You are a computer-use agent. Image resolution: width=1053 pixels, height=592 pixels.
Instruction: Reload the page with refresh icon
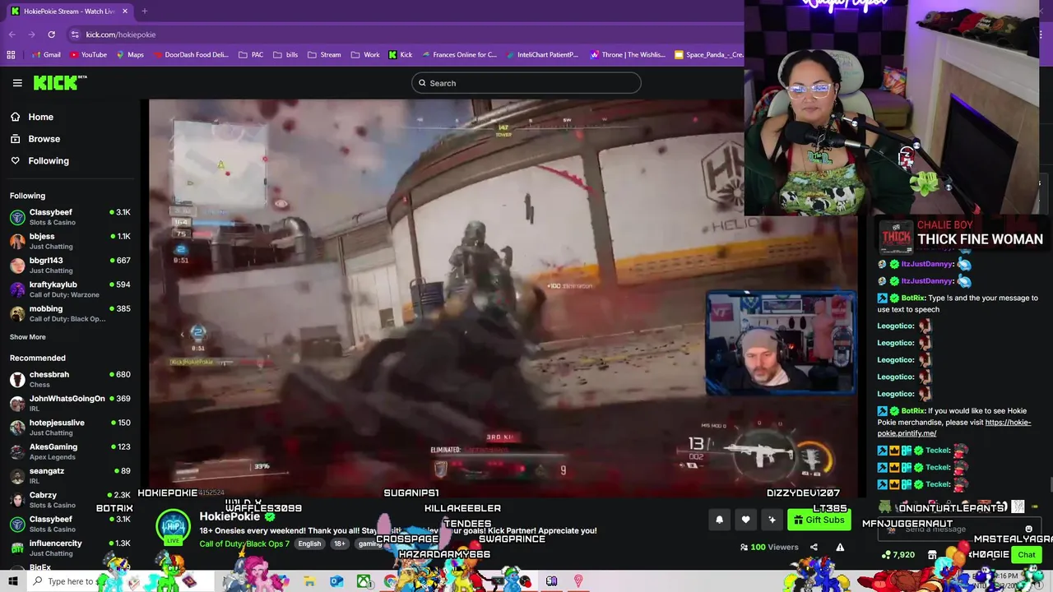pyautogui.click(x=51, y=35)
